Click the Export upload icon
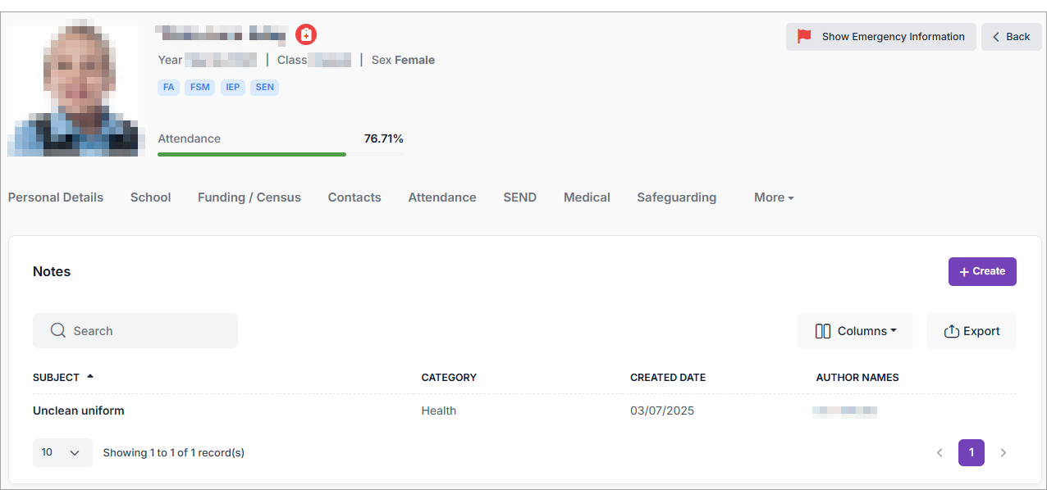The image size is (1047, 490). (951, 331)
